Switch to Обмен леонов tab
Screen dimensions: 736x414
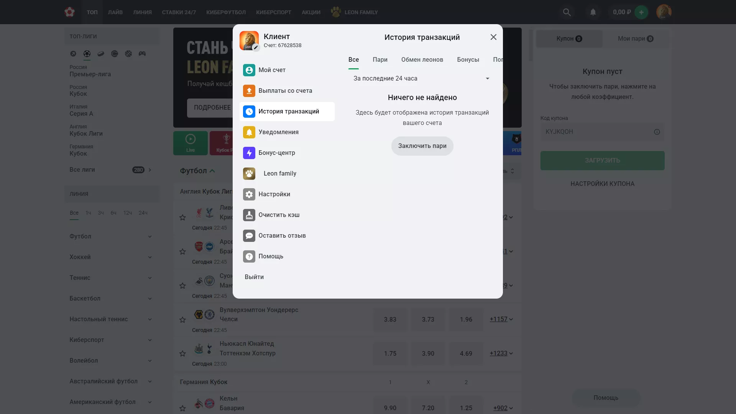point(422,60)
